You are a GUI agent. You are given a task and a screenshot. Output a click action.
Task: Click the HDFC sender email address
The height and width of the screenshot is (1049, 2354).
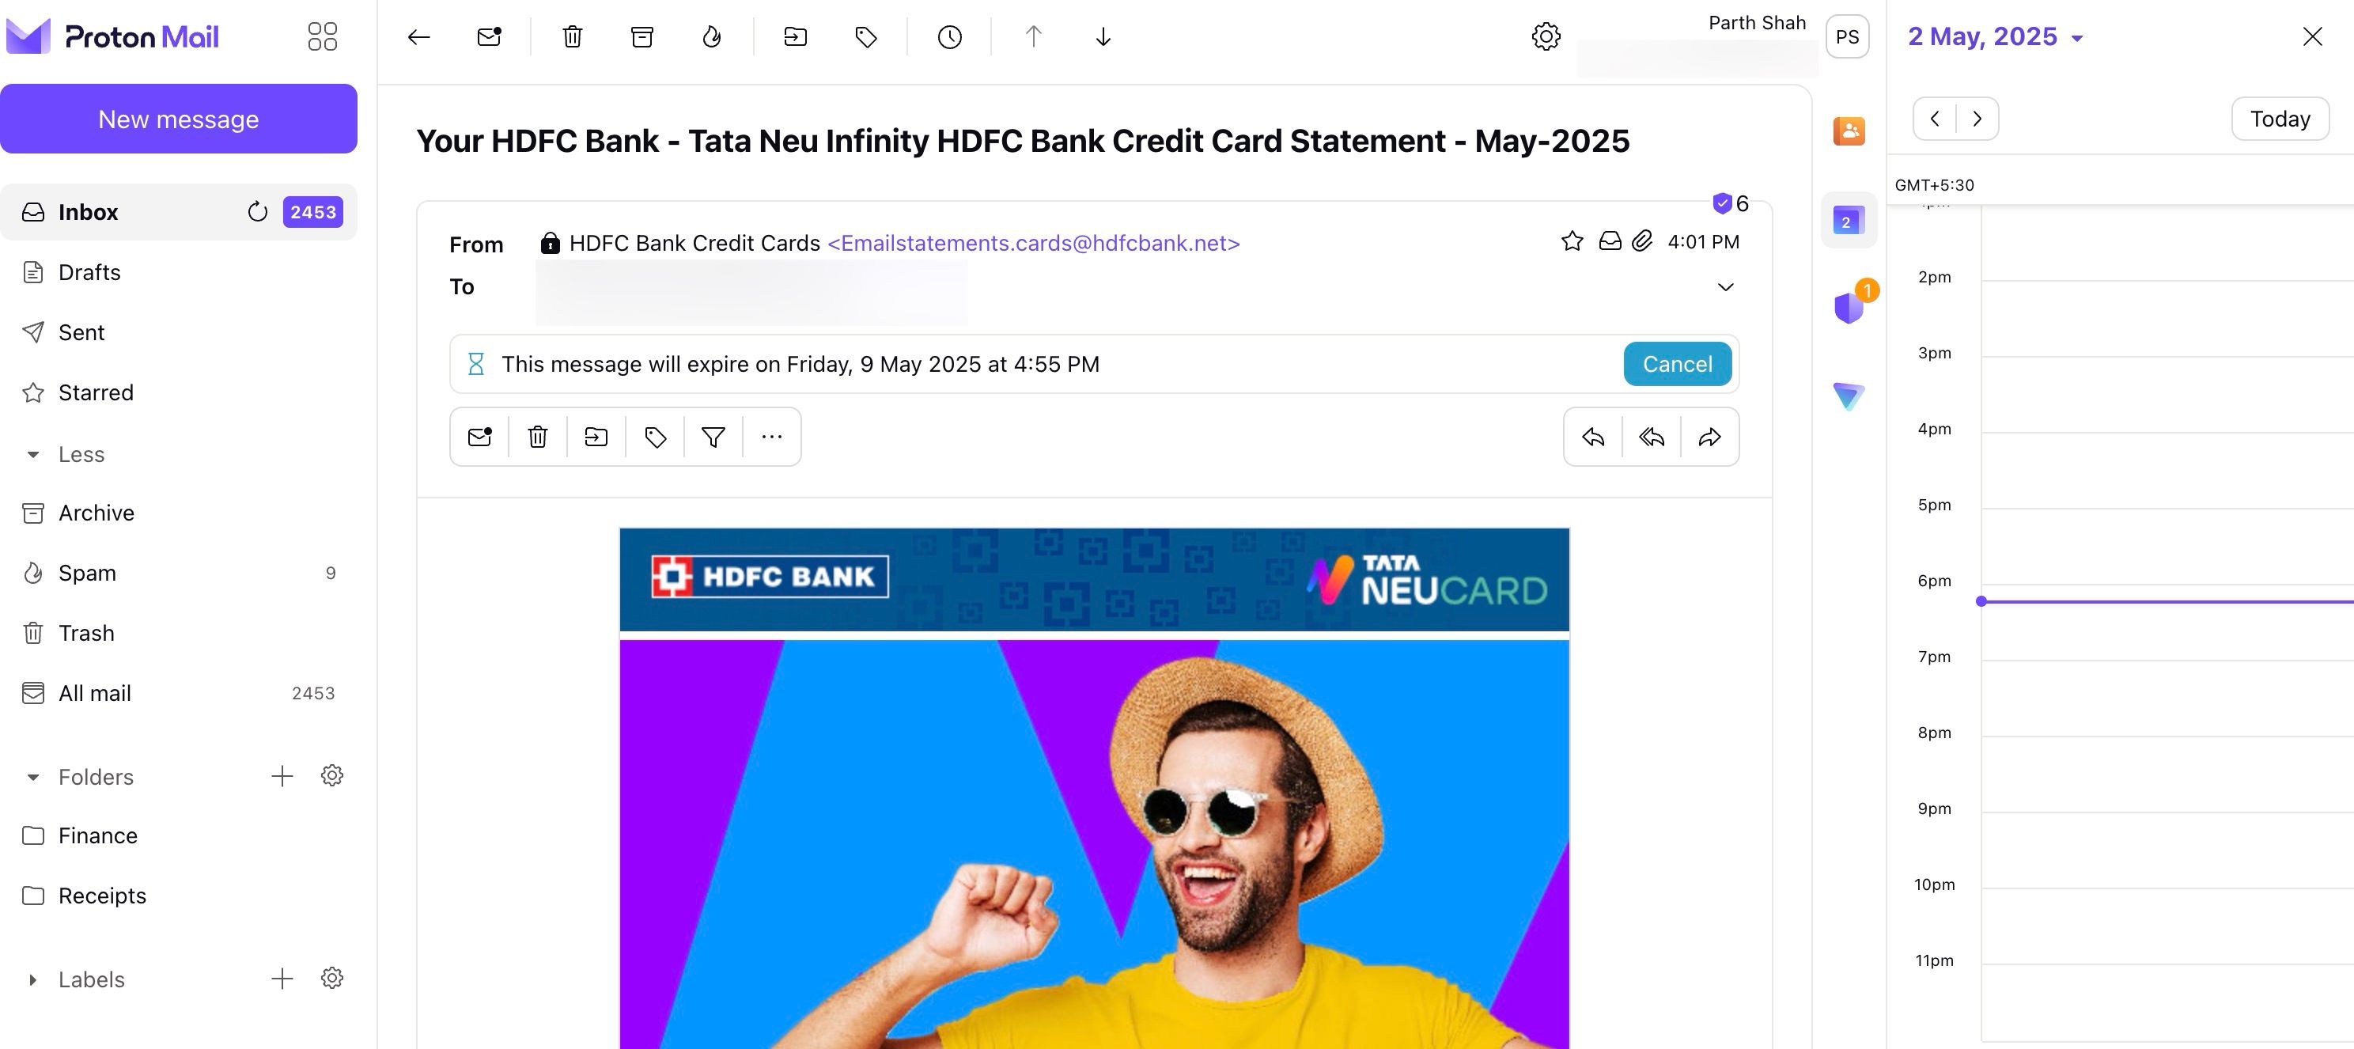1034,243
